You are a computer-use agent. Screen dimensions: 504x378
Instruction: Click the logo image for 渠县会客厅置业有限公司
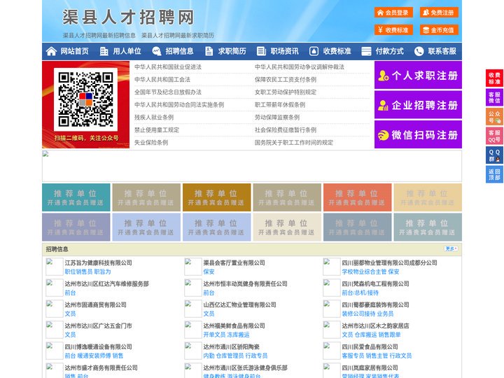click(x=193, y=267)
